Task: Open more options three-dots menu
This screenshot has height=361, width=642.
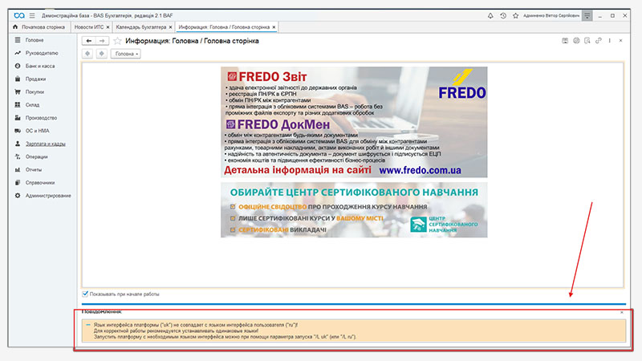Action: [x=610, y=41]
